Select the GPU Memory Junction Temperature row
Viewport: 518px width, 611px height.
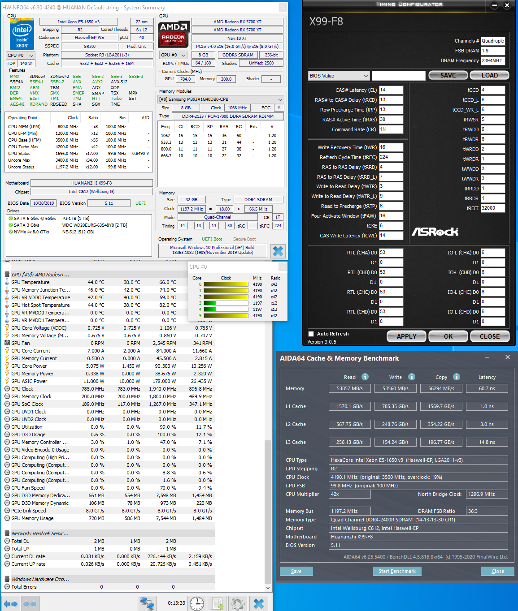[109, 290]
